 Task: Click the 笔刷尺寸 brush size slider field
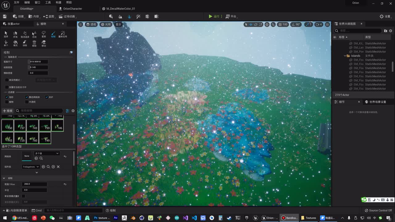[x=38, y=62]
